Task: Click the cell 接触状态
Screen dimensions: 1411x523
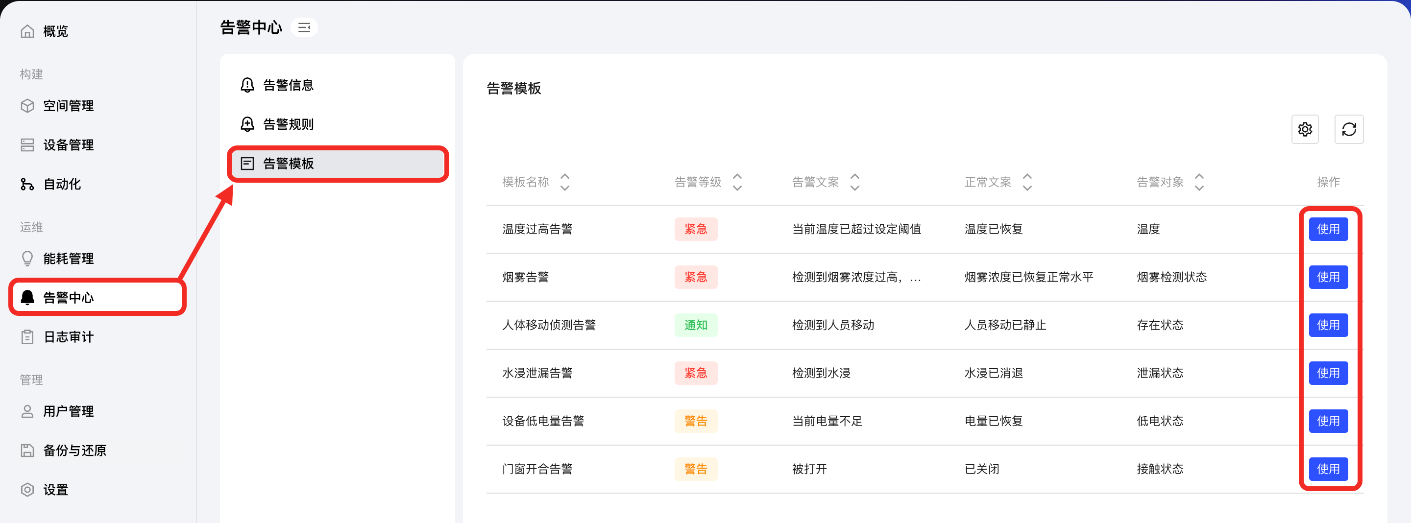Action: (x=1160, y=469)
